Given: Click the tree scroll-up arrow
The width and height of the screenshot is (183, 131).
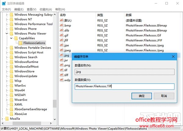Looking at the screenshot, I should click(x=55, y=15).
